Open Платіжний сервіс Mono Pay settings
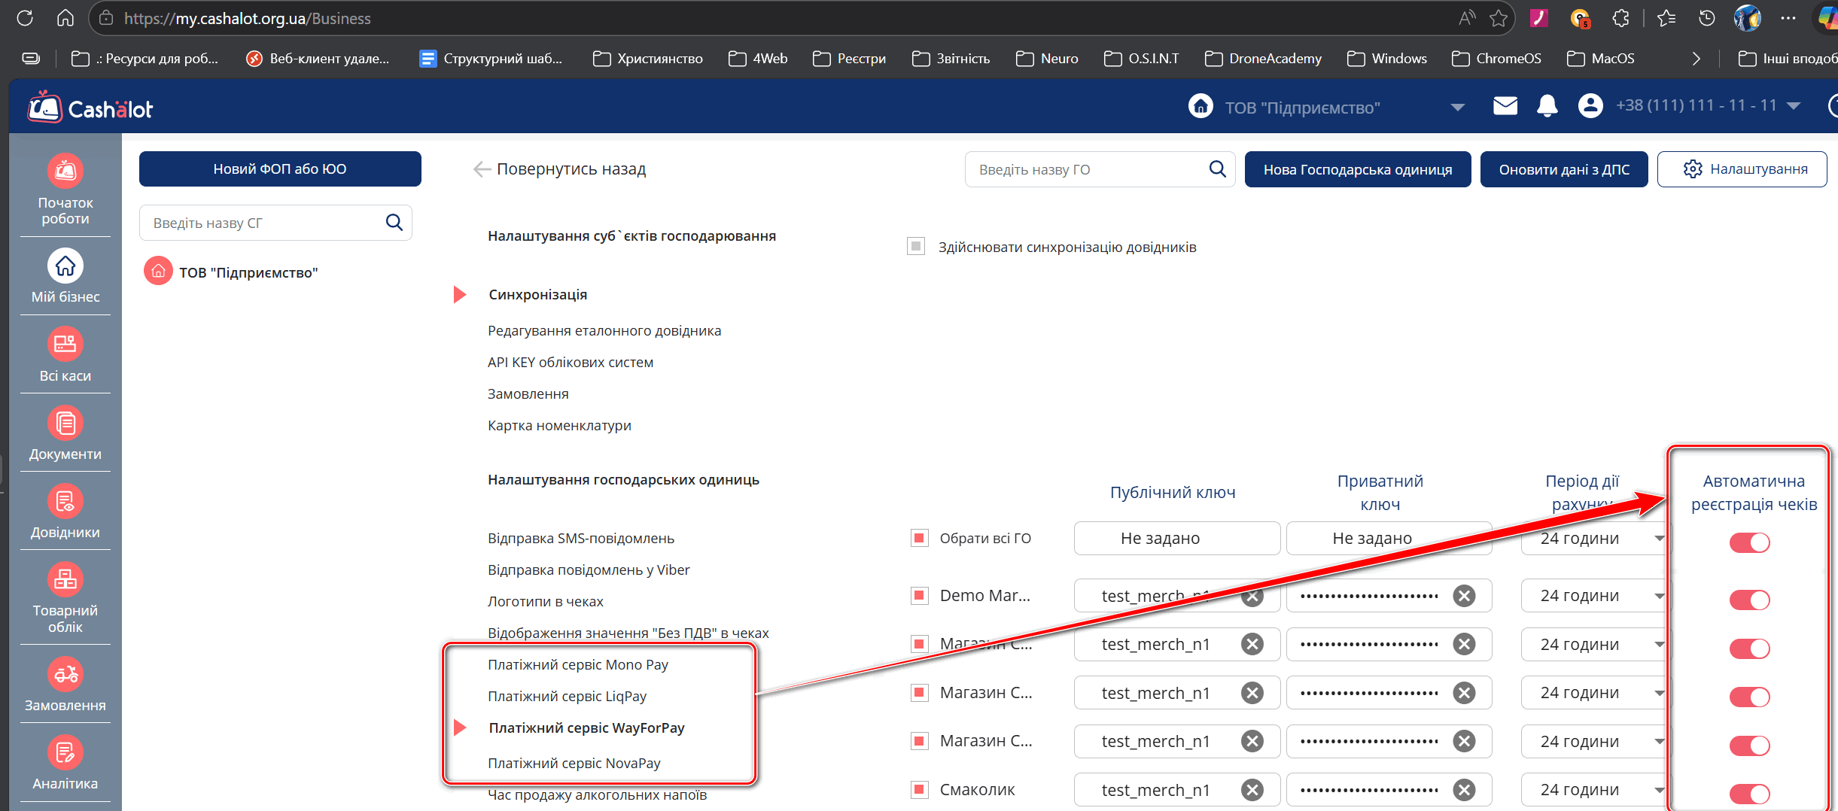 pos(577,665)
